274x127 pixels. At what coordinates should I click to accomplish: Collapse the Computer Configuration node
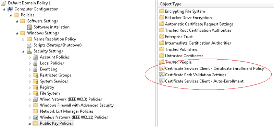coord(4,9)
